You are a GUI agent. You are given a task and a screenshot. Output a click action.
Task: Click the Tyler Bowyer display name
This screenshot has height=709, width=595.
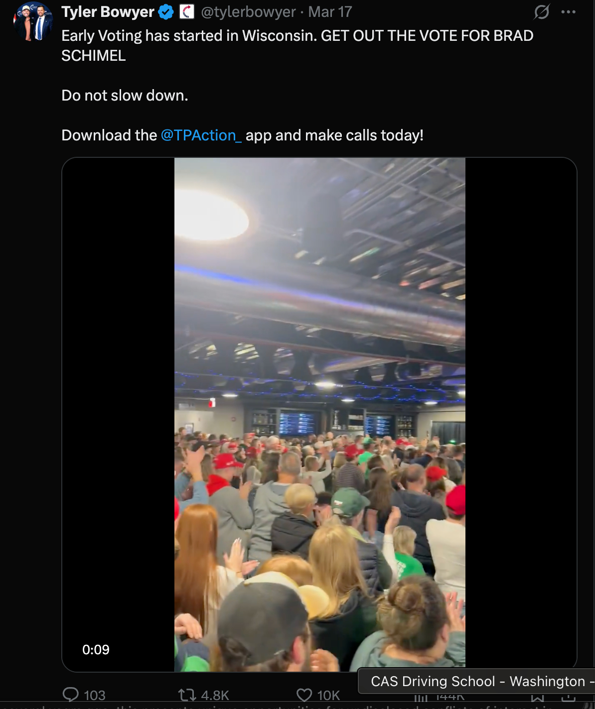[x=108, y=12]
